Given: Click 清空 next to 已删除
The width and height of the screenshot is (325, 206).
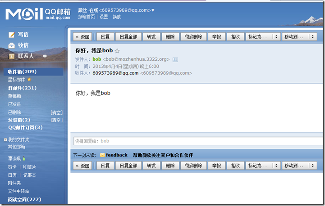Looking at the screenshot, I should click(57, 112).
